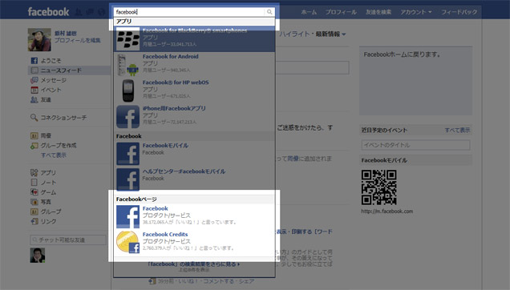
Task: Click the 写真 sidebar icon
Action: coord(34,202)
